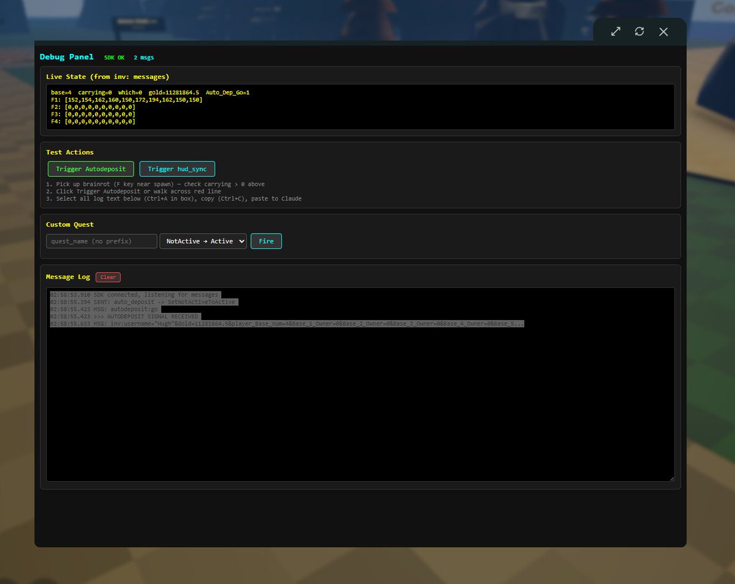Viewport: 735px width, 584px height.
Task: Click the 'SDK OK' status indicator
Action: pos(114,58)
